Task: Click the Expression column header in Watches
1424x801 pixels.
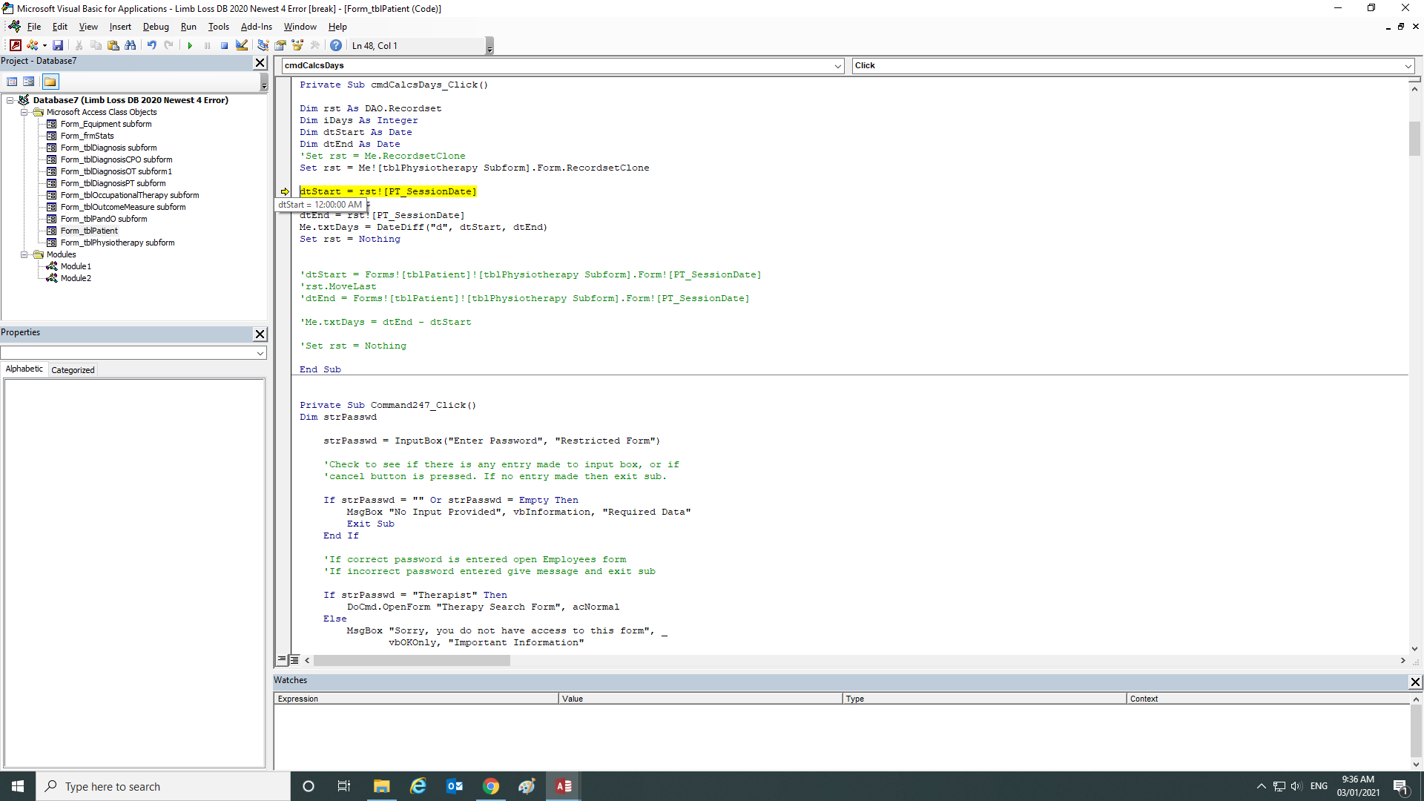Action: [415, 699]
